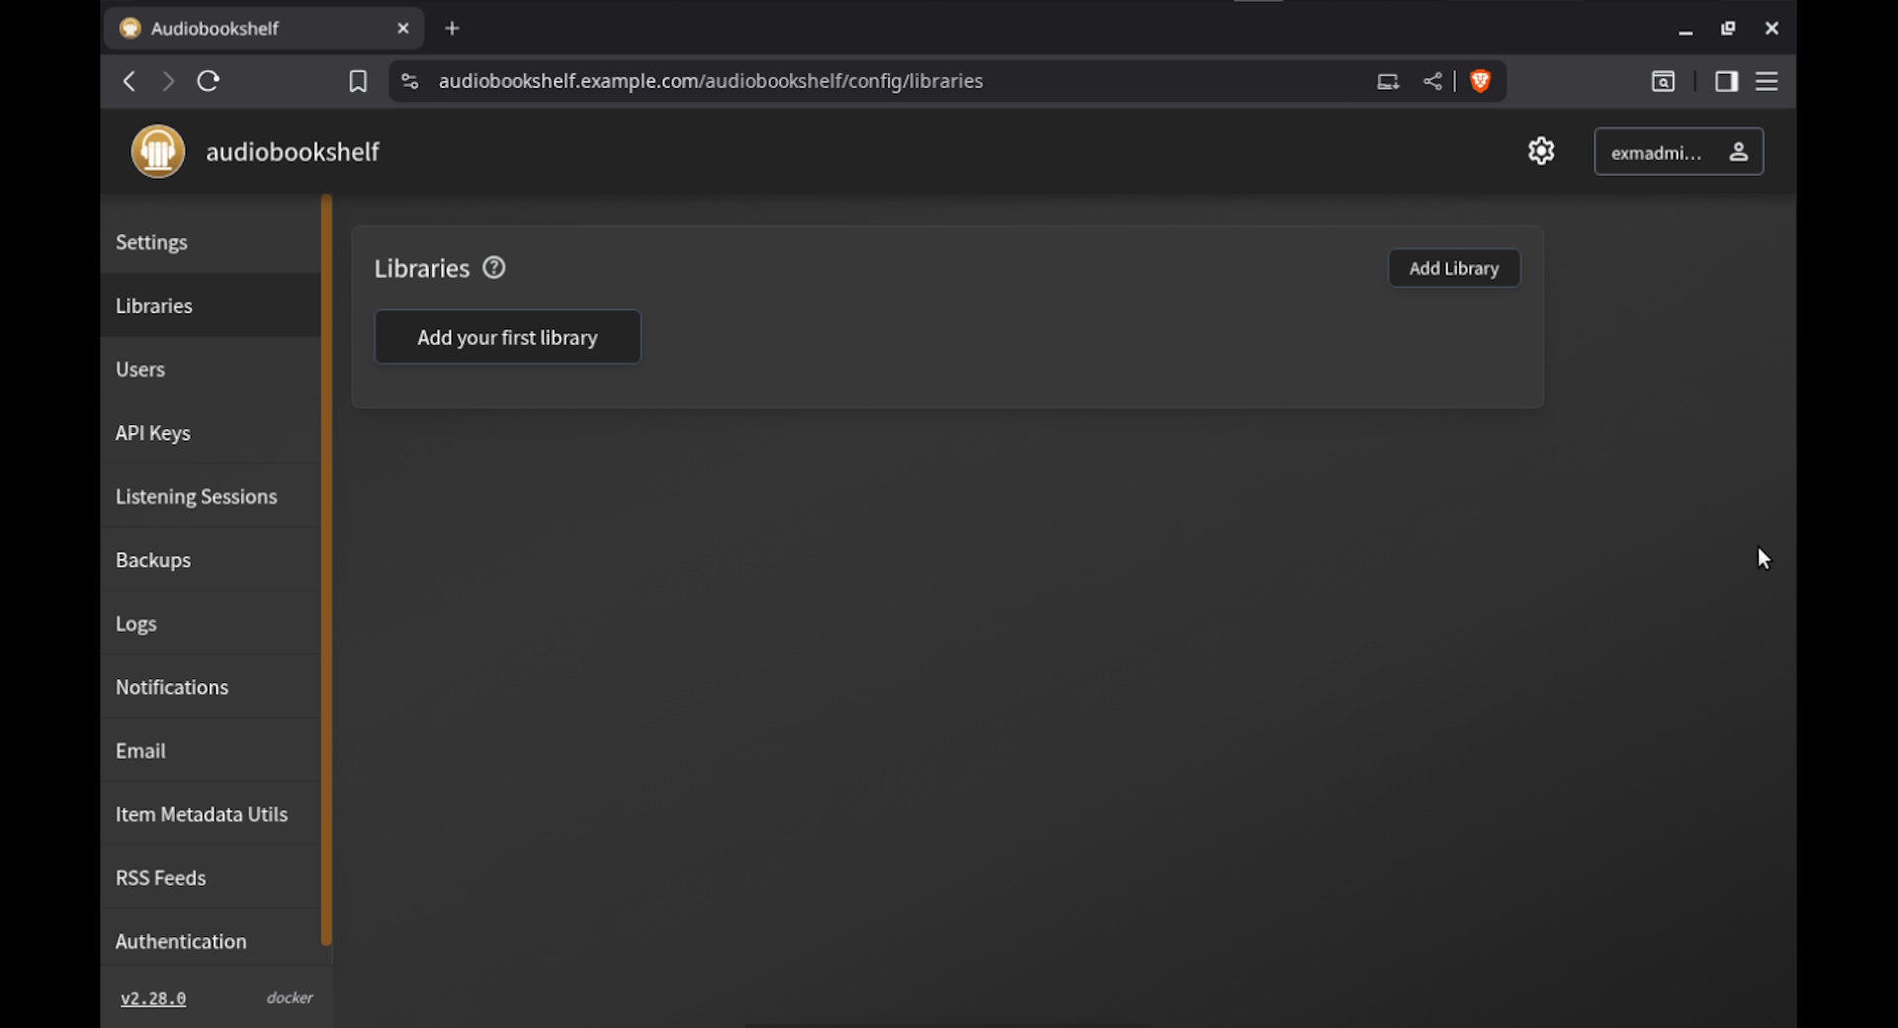The width and height of the screenshot is (1898, 1028).
Task: Go back using the back arrow
Action: coord(129,81)
